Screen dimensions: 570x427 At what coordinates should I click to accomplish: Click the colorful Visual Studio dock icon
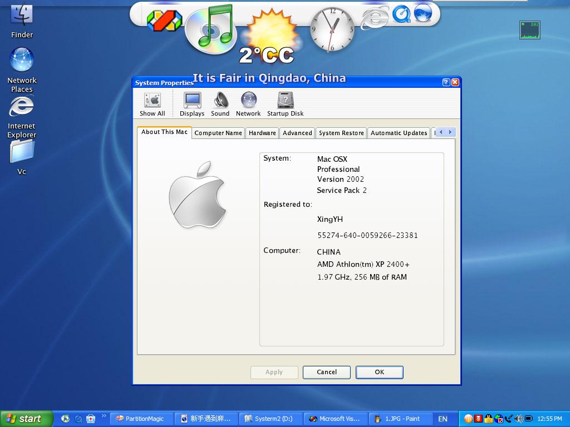coord(164,21)
